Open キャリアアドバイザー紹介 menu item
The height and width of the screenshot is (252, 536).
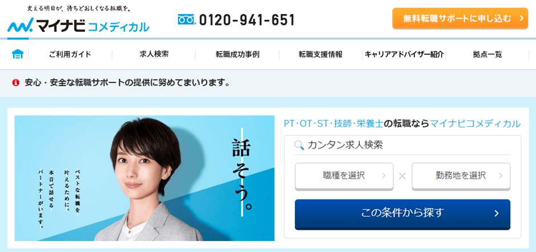point(404,54)
